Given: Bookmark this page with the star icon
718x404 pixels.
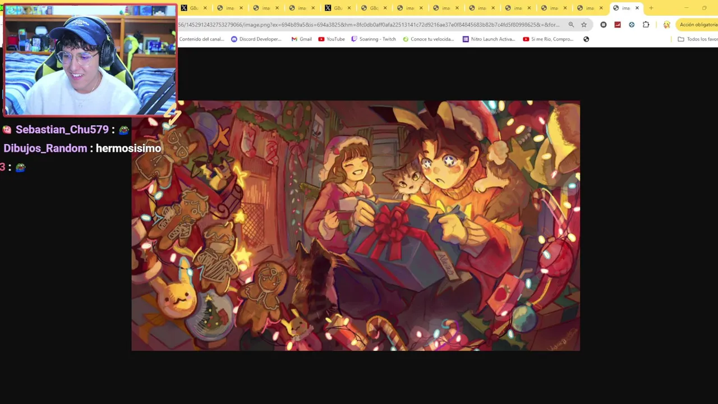Looking at the screenshot, I should [x=584, y=25].
